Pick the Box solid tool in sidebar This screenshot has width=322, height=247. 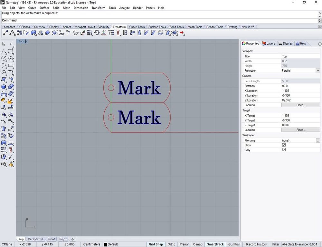4,87
